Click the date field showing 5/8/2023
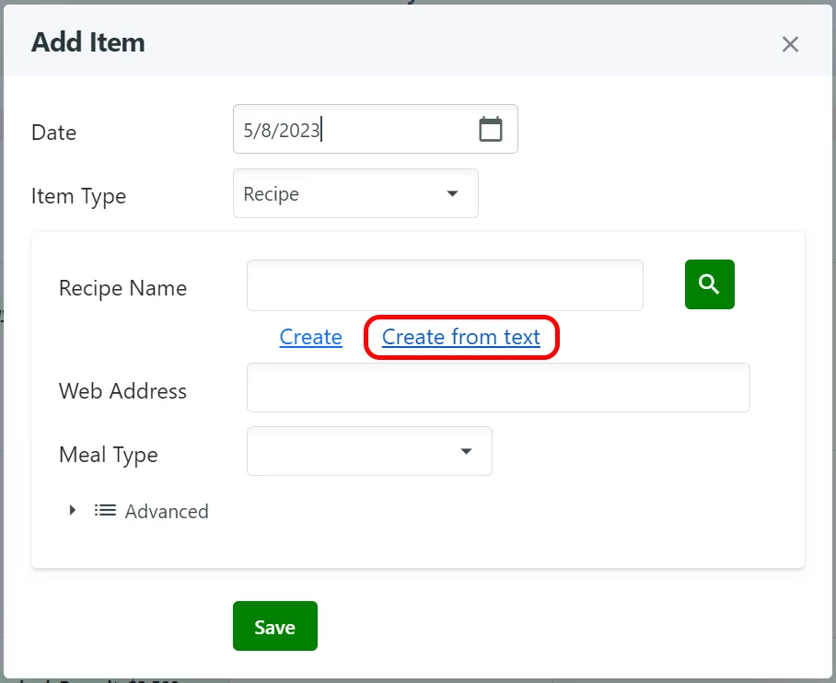This screenshot has height=683, width=836. (350, 130)
